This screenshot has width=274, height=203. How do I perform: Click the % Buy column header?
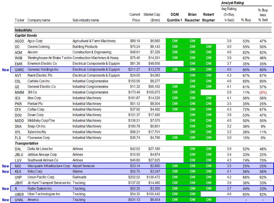[x=246, y=20]
